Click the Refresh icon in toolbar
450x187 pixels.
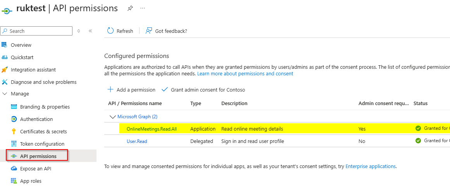[110, 31]
